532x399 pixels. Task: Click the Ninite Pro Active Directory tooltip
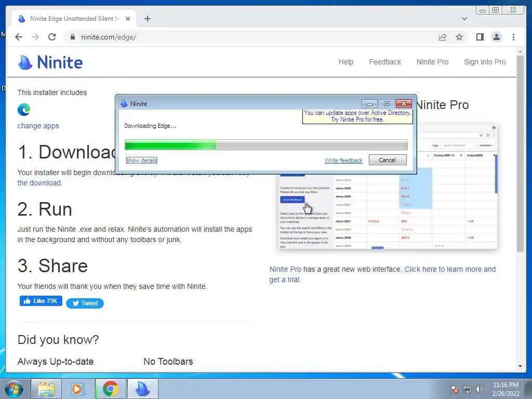coord(357,116)
